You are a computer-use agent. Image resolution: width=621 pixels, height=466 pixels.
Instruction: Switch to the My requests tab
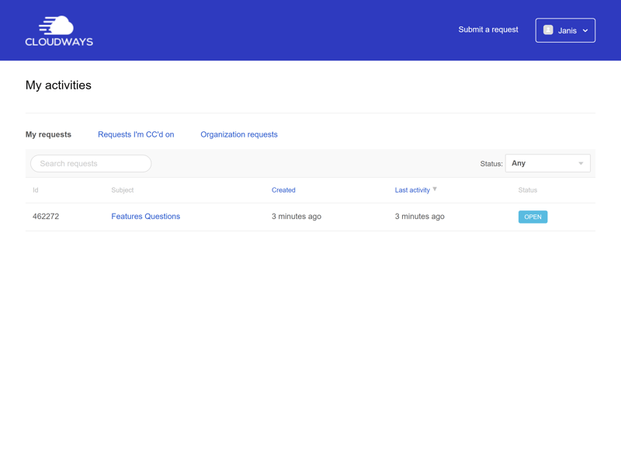(48, 134)
